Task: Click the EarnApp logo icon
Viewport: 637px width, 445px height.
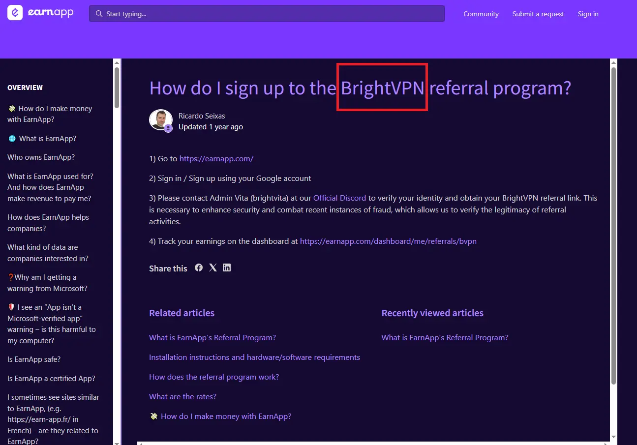Action: coord(15,13)
